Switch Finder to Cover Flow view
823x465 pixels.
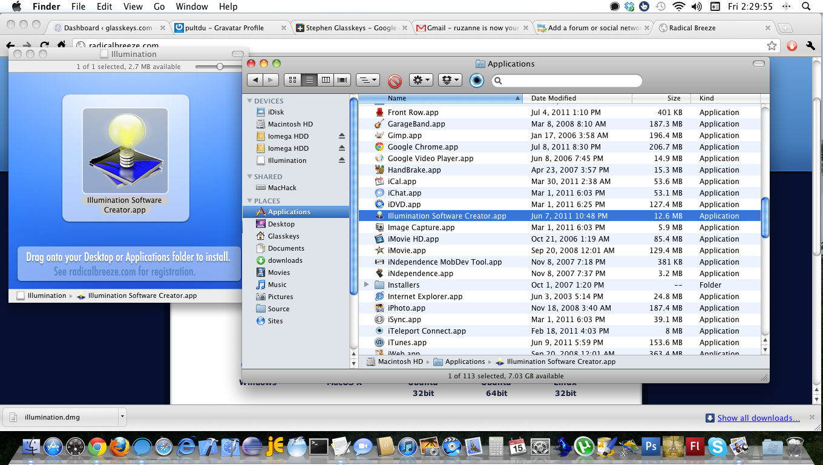(343, 80)
